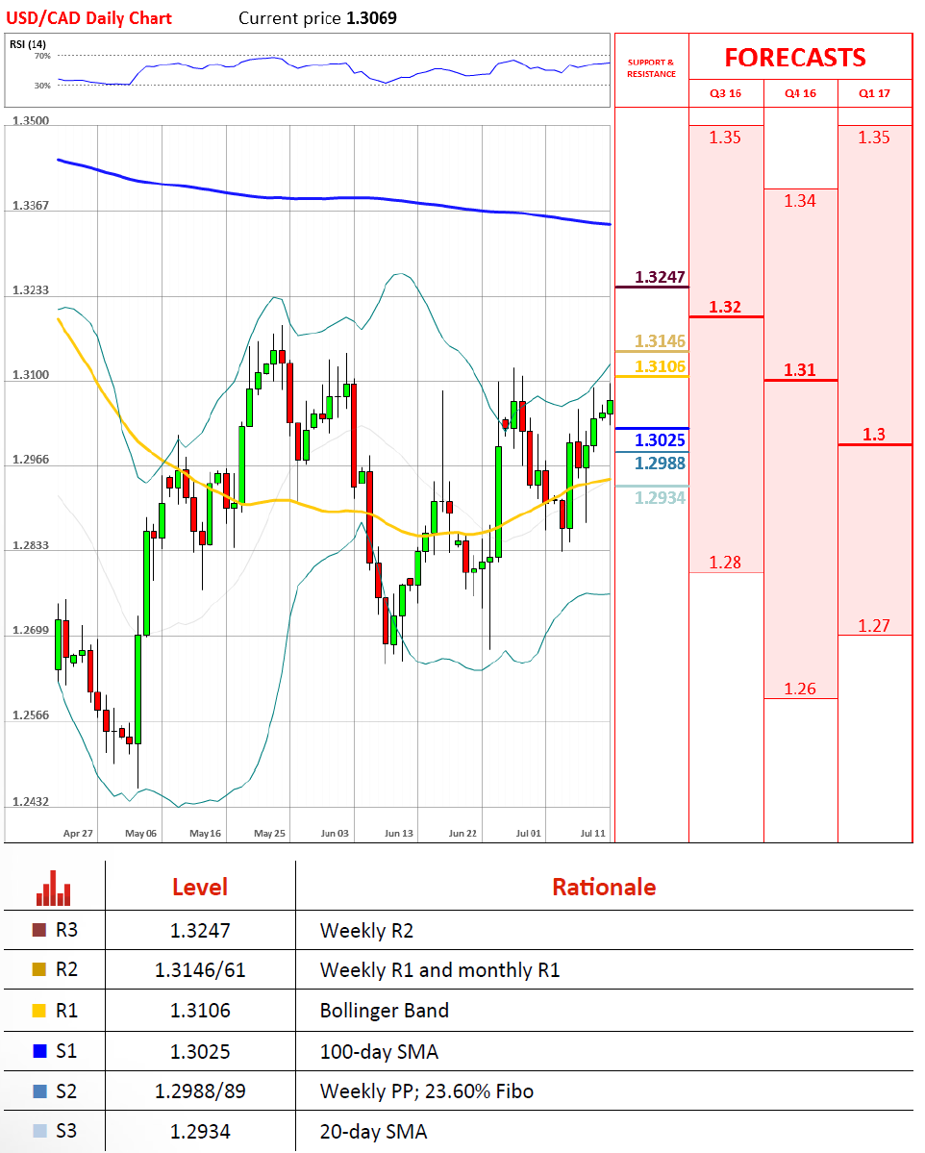Click the 'May 06' date axis label

coord(141,833)
